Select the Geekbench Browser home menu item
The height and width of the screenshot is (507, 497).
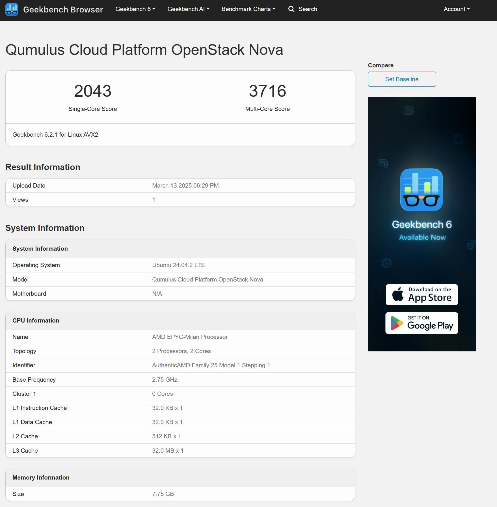pos(63,9)
